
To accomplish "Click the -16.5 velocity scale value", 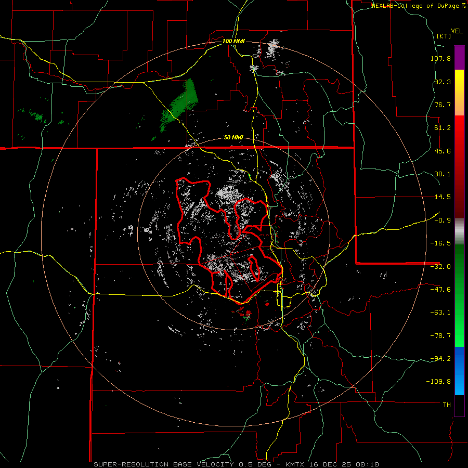I will tap(440, 243).
